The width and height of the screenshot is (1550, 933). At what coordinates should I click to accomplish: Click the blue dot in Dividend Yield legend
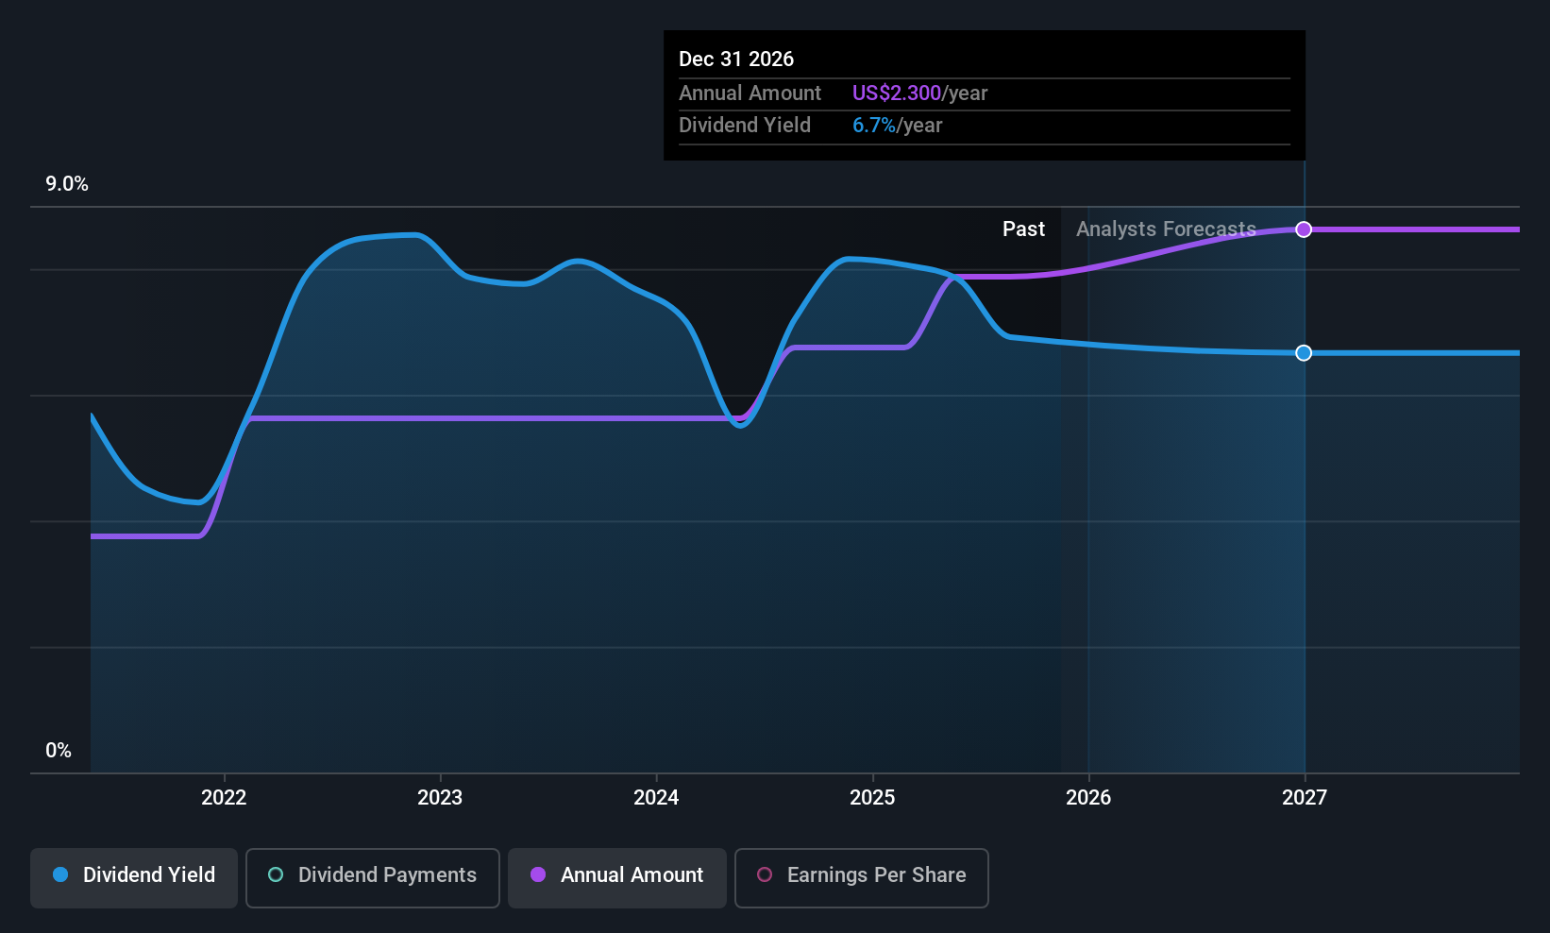60,875
